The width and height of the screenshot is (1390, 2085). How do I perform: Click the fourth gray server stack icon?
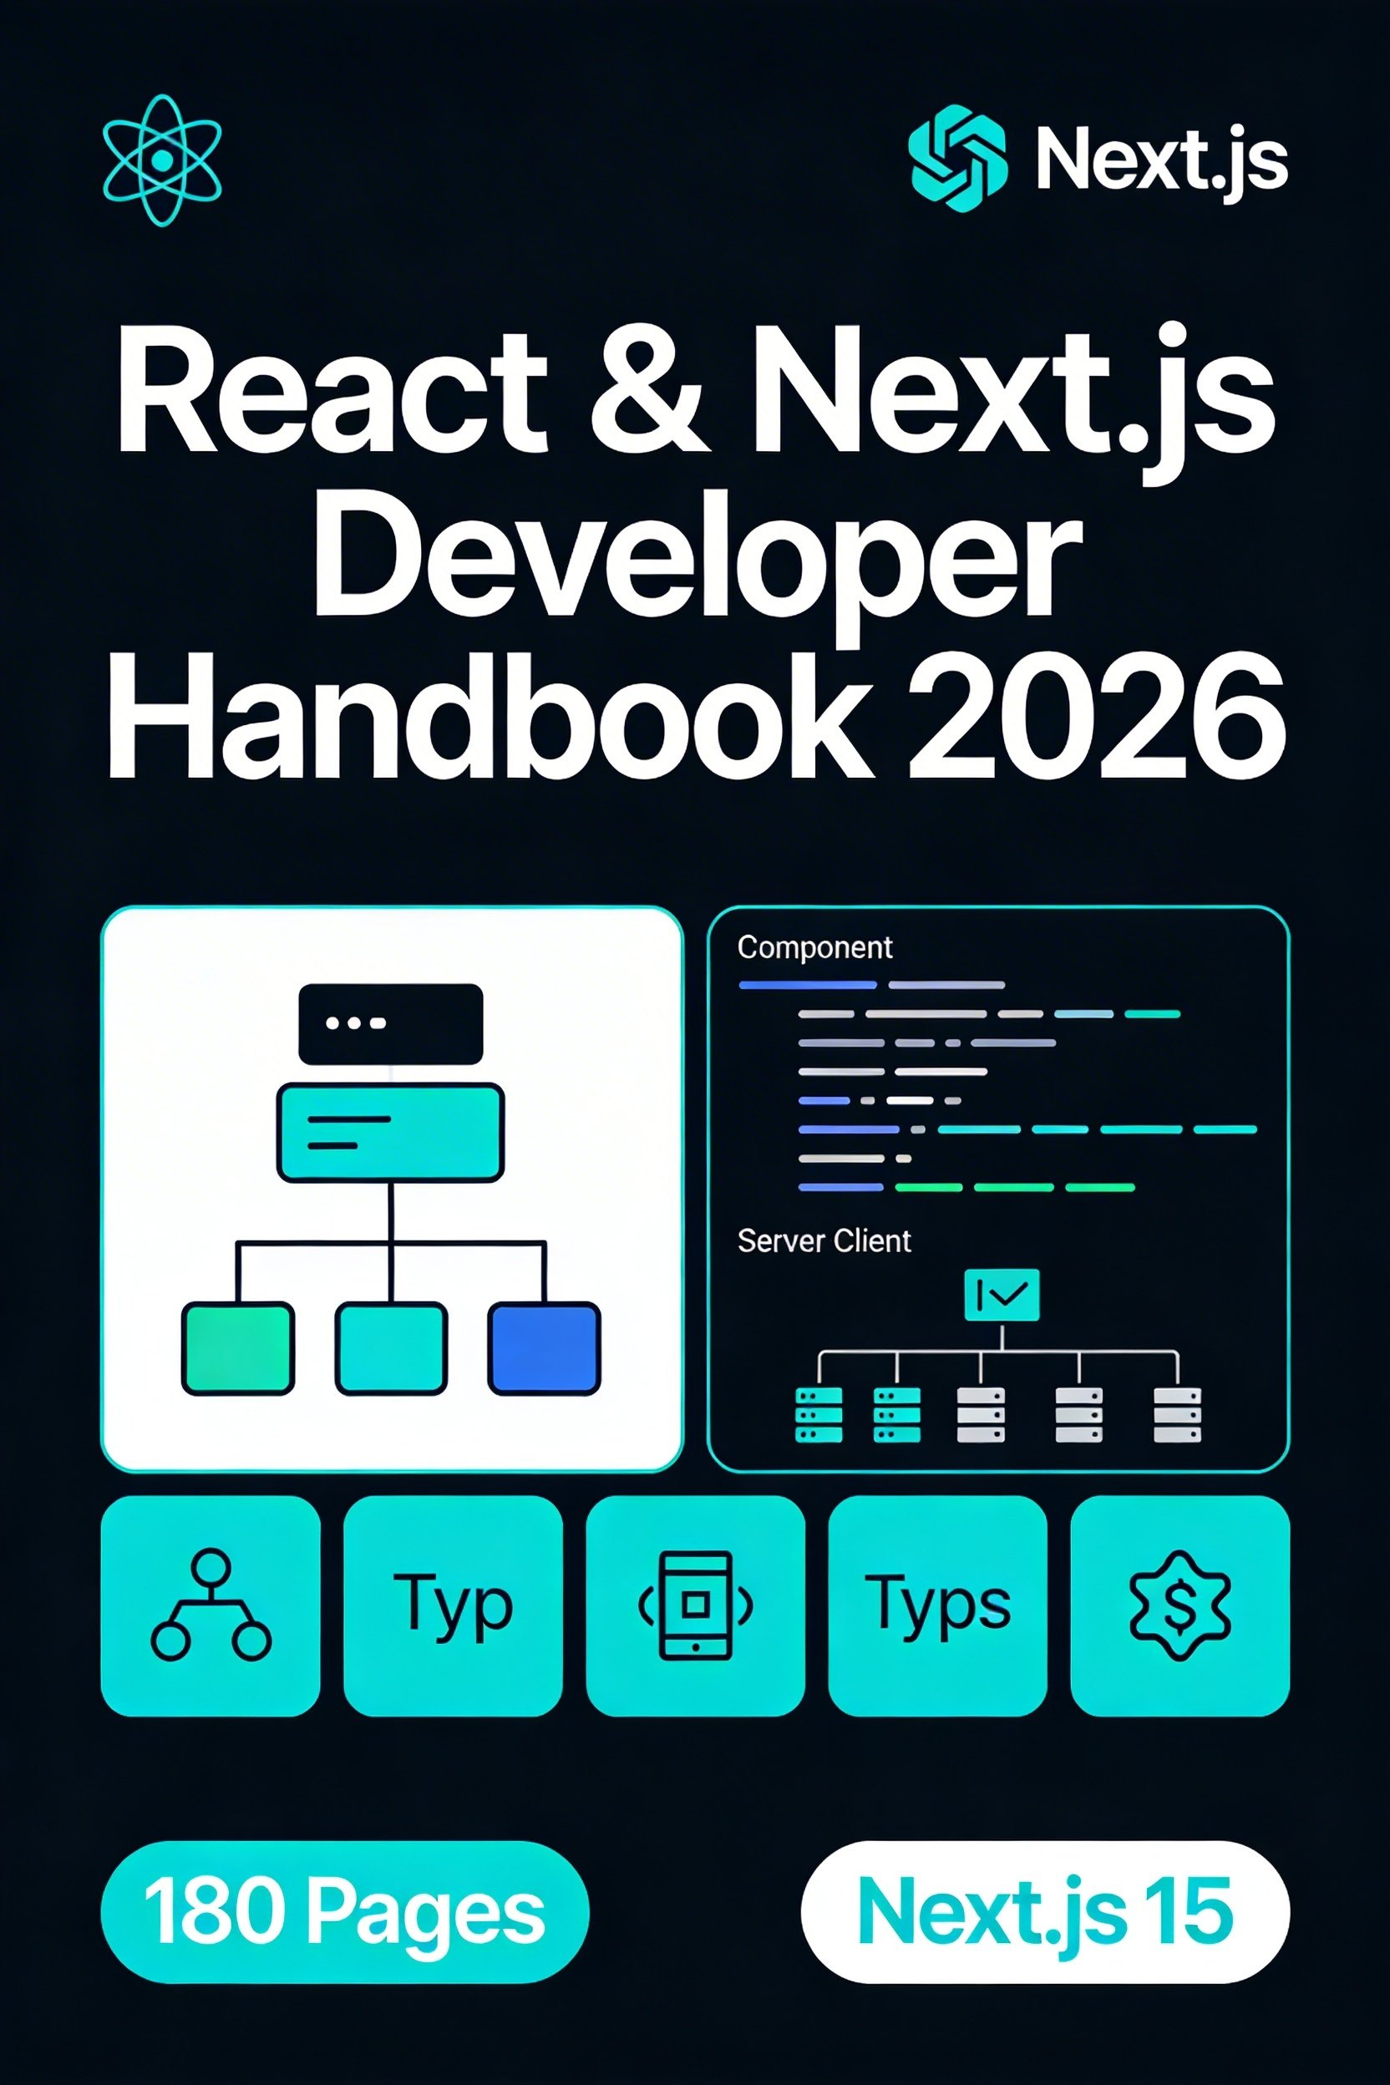[1079, 1416]
